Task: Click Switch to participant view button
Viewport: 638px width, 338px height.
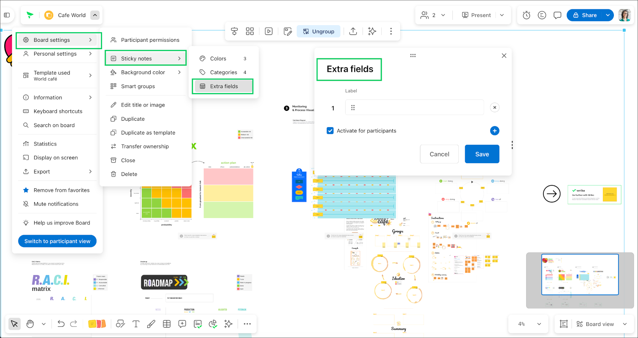Action: pos(57,241)
